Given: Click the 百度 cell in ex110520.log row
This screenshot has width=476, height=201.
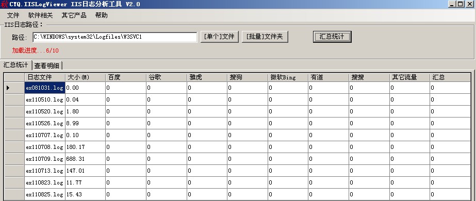Looking at the screenshot, I should [x=126, y=111].
